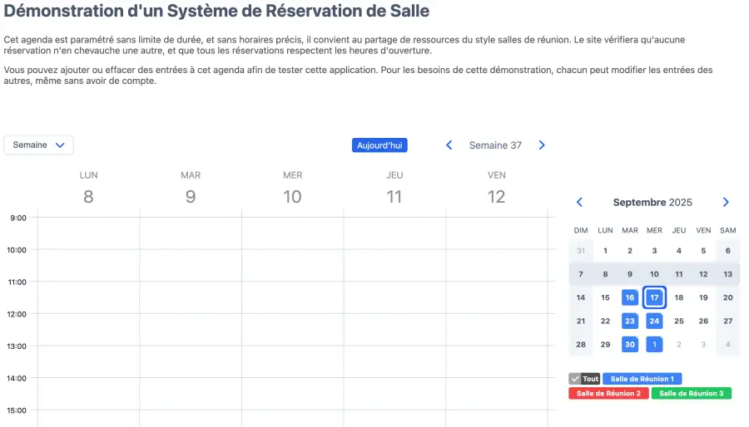Choose September 24 in the mini calendar

click(x=655, y=321)
